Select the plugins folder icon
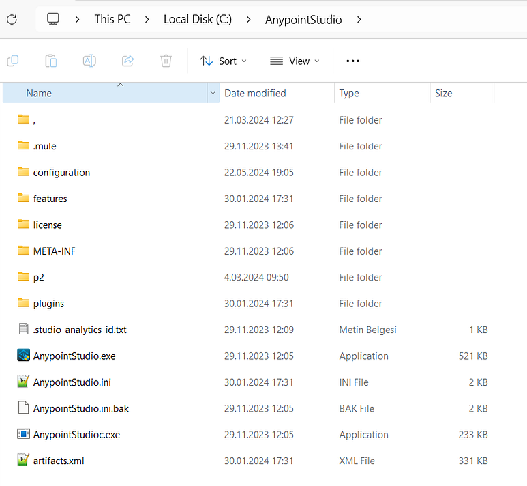The height and width of the screenshot is (486, 527). 23,303
